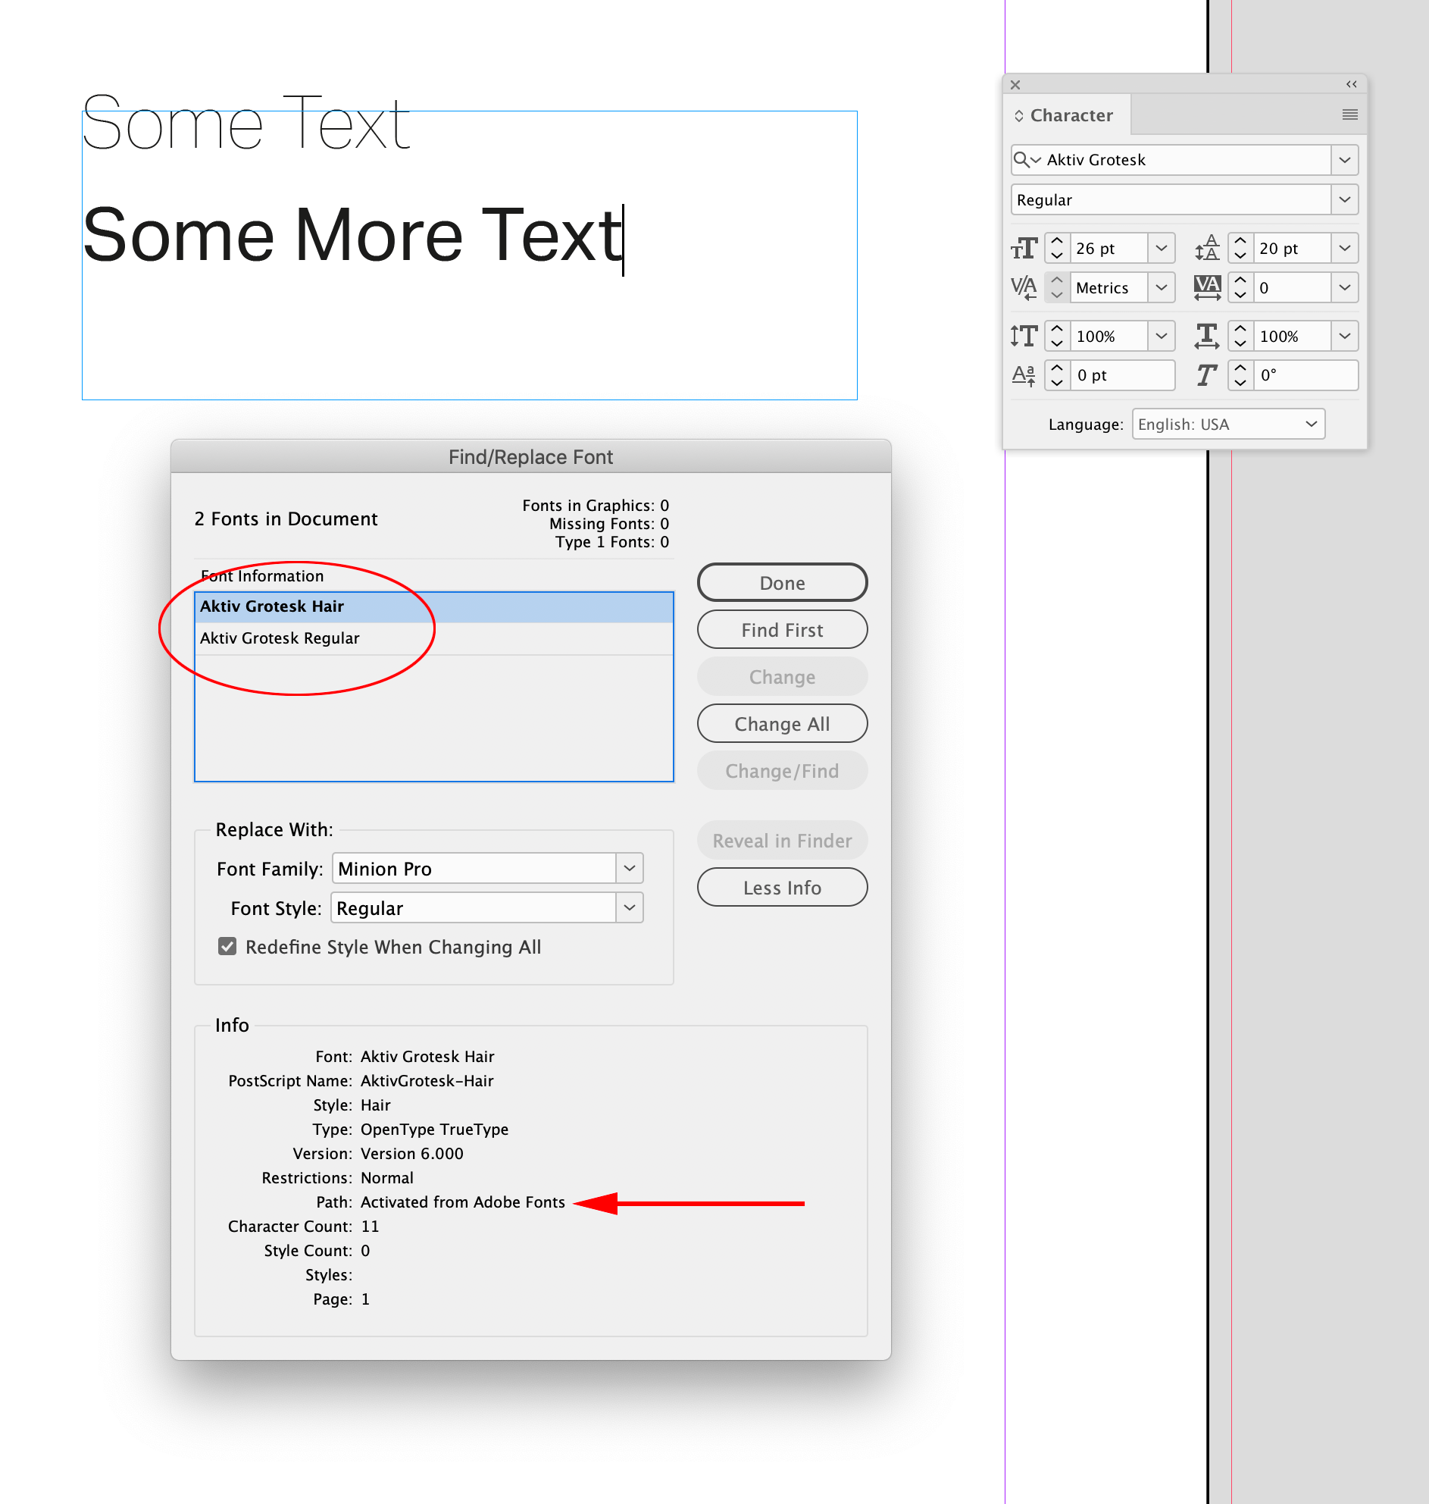Select Aktiv Grotesk Regular in font list
Screen dimensions: 1429x1504
pyautogui.click(x=280, y=638)
